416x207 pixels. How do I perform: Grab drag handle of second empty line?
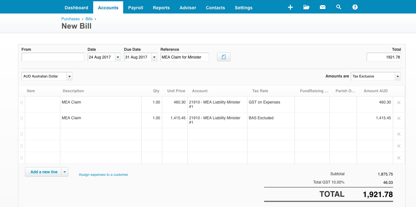(x=22, y=146)
